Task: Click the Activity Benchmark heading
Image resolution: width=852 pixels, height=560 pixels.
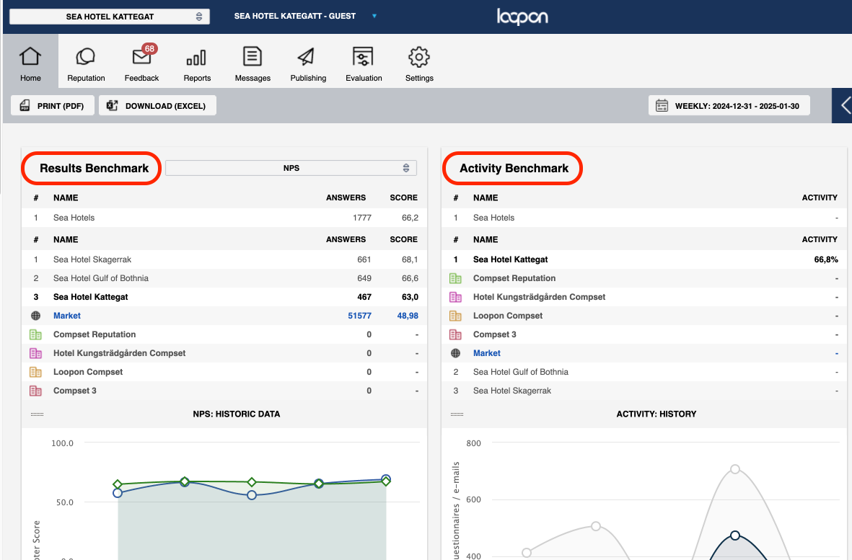Action: click(514, 168)
